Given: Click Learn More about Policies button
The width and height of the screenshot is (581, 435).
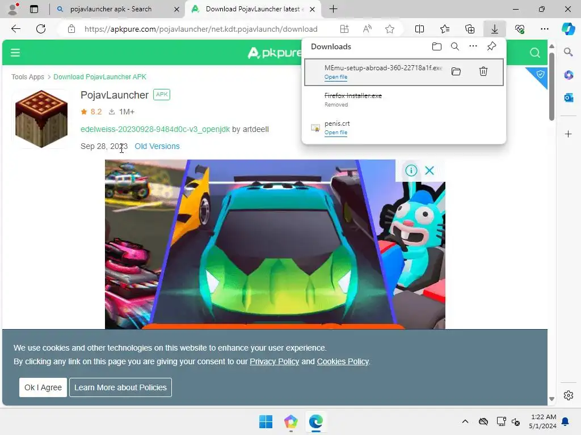Looking at the screenshot, I should 120,387.
